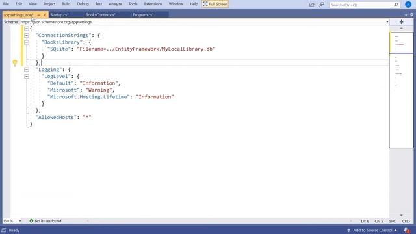Click the SPC indentation indicator
The width and height of the screenshot is (416, 234).
393,221
